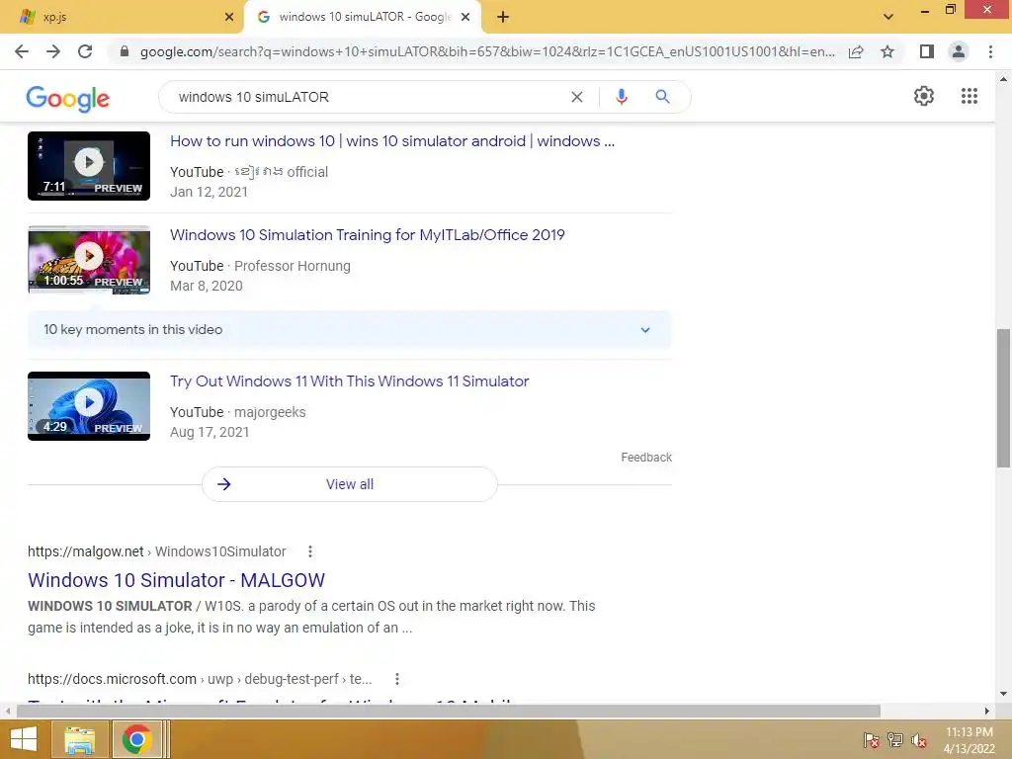Click the Aug 17, 2021 date text
1012x759 pixels.
pyautogui.click(x=210, y=432)
